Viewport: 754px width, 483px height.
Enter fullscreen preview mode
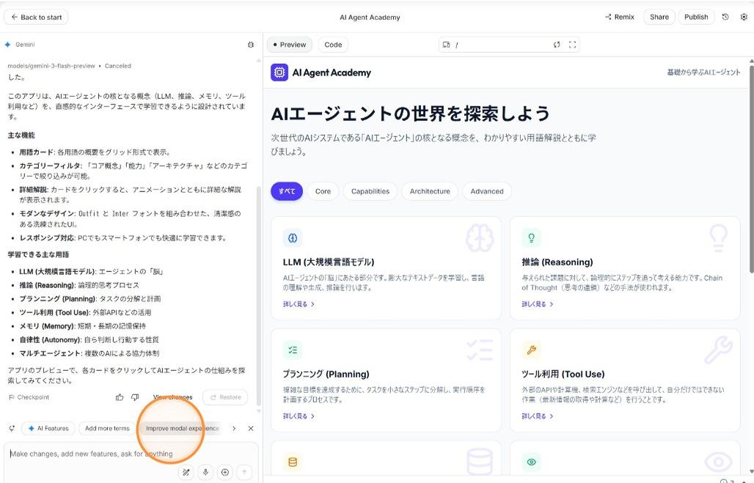[x=573, y=45]
